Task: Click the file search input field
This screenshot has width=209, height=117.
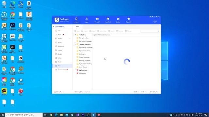Action: [149, 31]
